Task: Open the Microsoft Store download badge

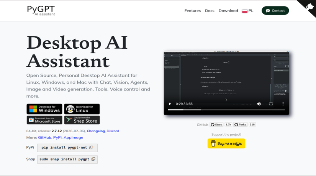Action: point(44,120)
